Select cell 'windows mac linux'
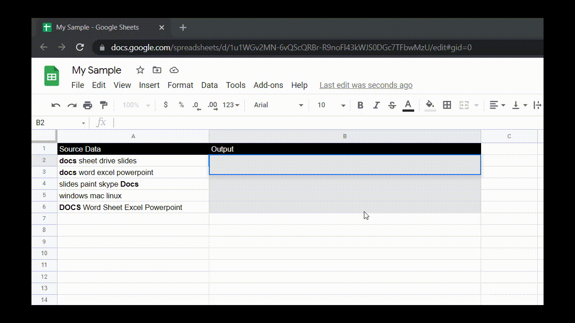The width and height of the screenshot is (575, 323). (133, 196)
